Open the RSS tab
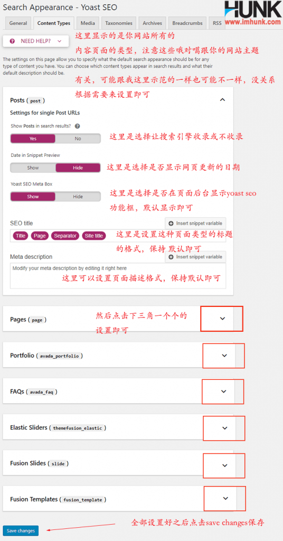283x541 pixels. tap(217, 23)
